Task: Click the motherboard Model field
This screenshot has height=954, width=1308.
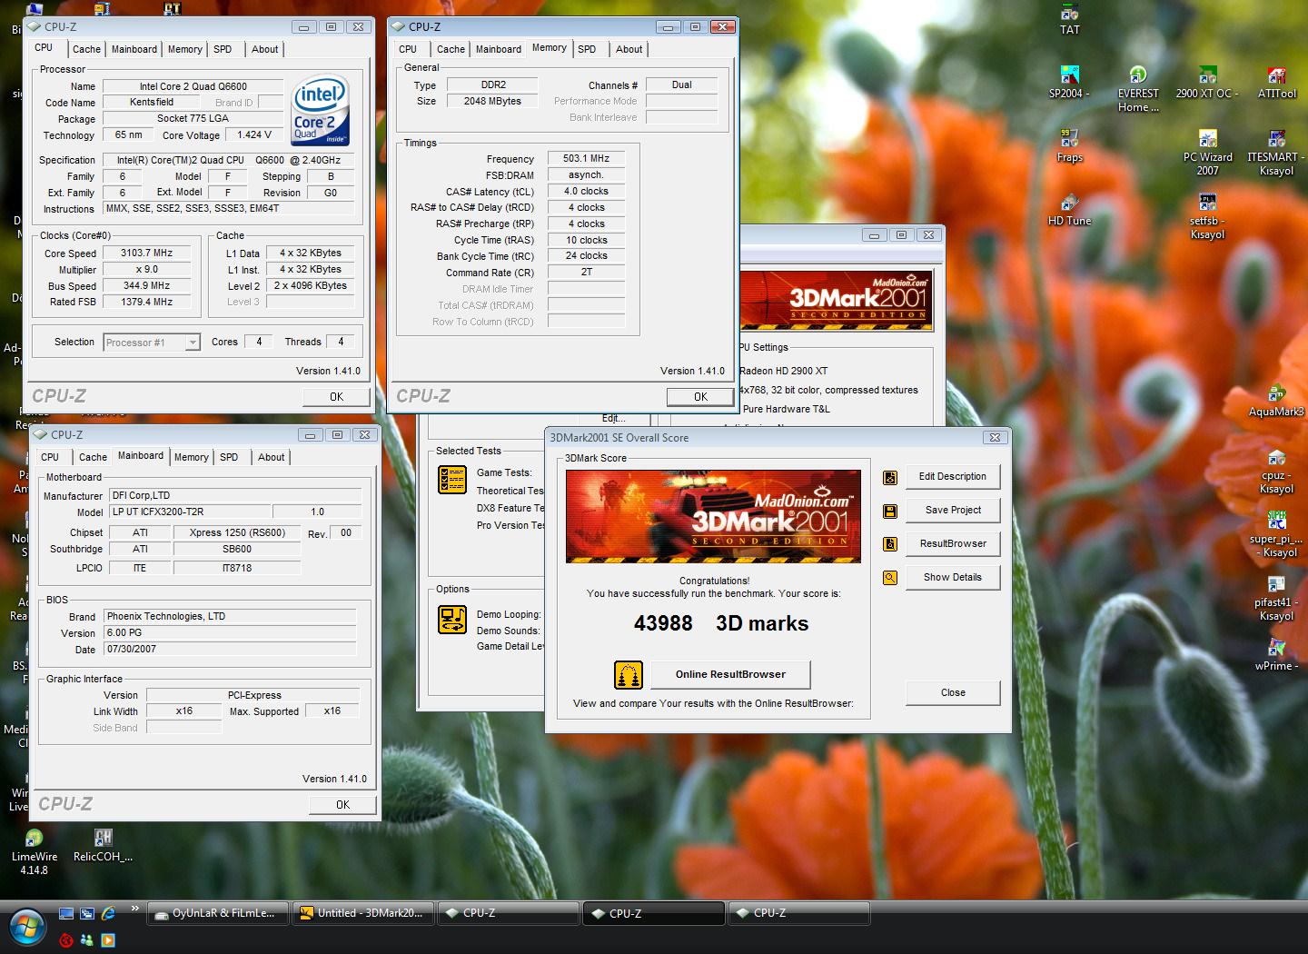Action: pyautogui.click(x=190, y=512)
